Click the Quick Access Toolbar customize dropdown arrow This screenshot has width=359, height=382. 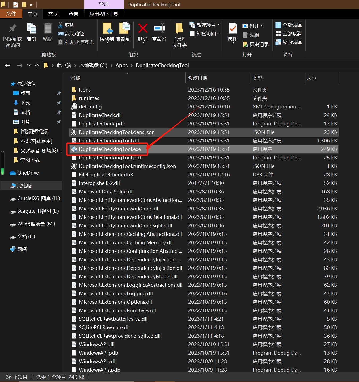[31, 5]
